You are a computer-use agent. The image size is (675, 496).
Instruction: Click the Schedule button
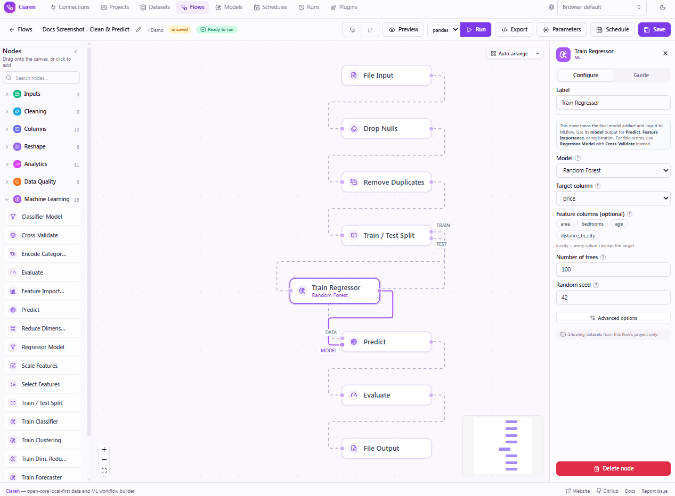(x=613, y=30)
